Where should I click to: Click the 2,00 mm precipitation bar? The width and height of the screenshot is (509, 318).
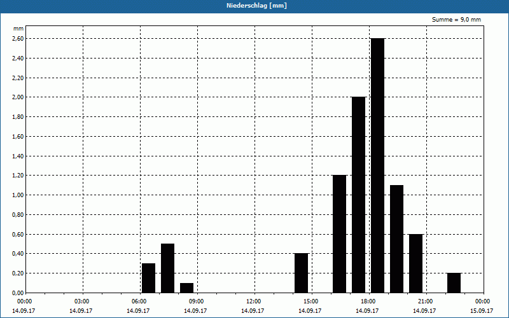click(358, 195)
